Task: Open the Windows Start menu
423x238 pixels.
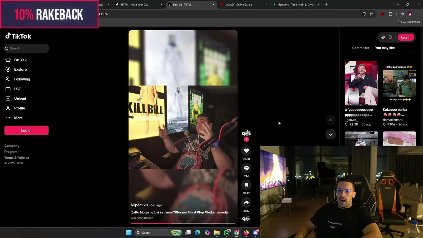Action: tap(129, 233)
